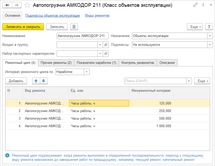Open the report list icon next to Записать
215x166 pixels.
coord(74,27)
